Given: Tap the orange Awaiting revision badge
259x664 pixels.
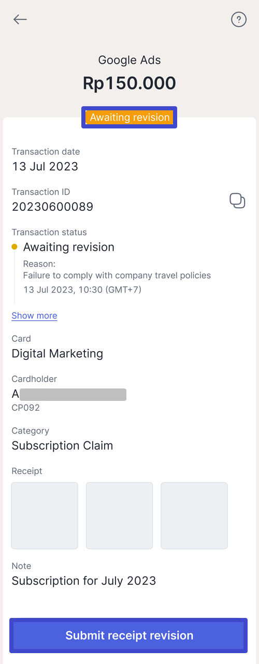Looking at the screenshot, I should [129, 118].
